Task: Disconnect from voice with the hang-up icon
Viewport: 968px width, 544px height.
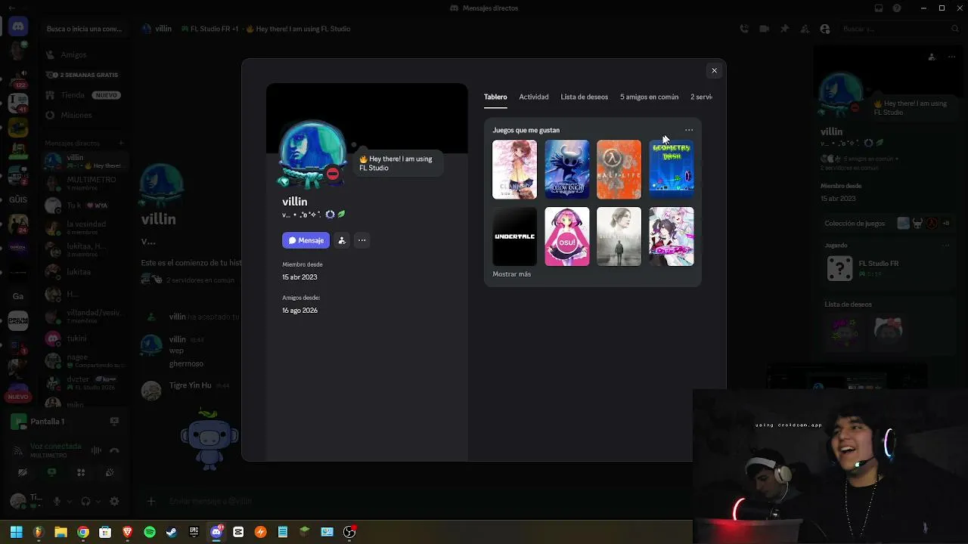Action: [114, 450]
